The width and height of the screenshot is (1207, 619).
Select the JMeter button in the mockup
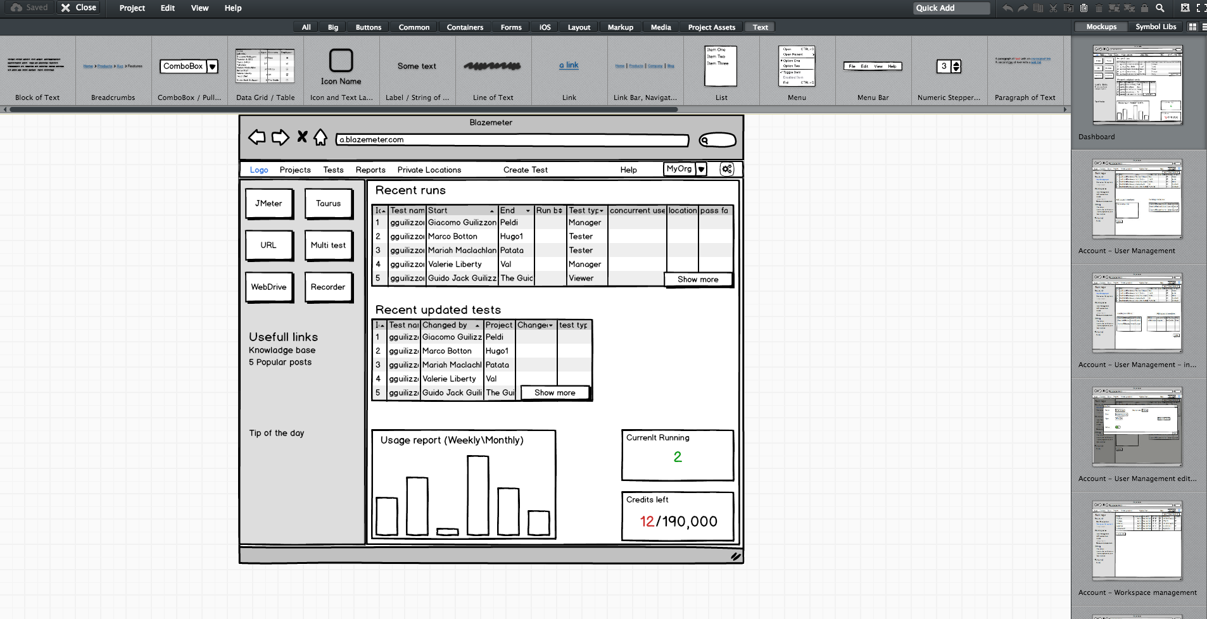(269, 204)
